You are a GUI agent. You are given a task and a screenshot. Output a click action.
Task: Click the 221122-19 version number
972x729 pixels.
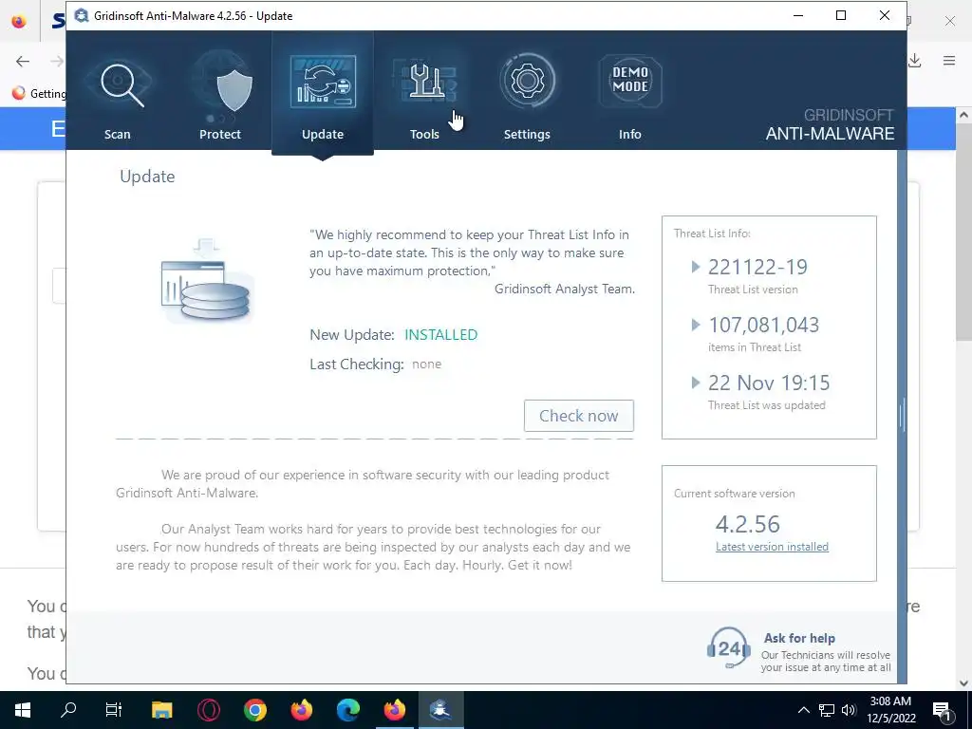tap(757, 267)
